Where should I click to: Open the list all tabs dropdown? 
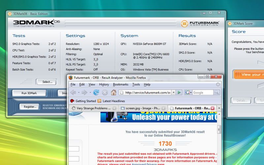[x=219, y=108]
